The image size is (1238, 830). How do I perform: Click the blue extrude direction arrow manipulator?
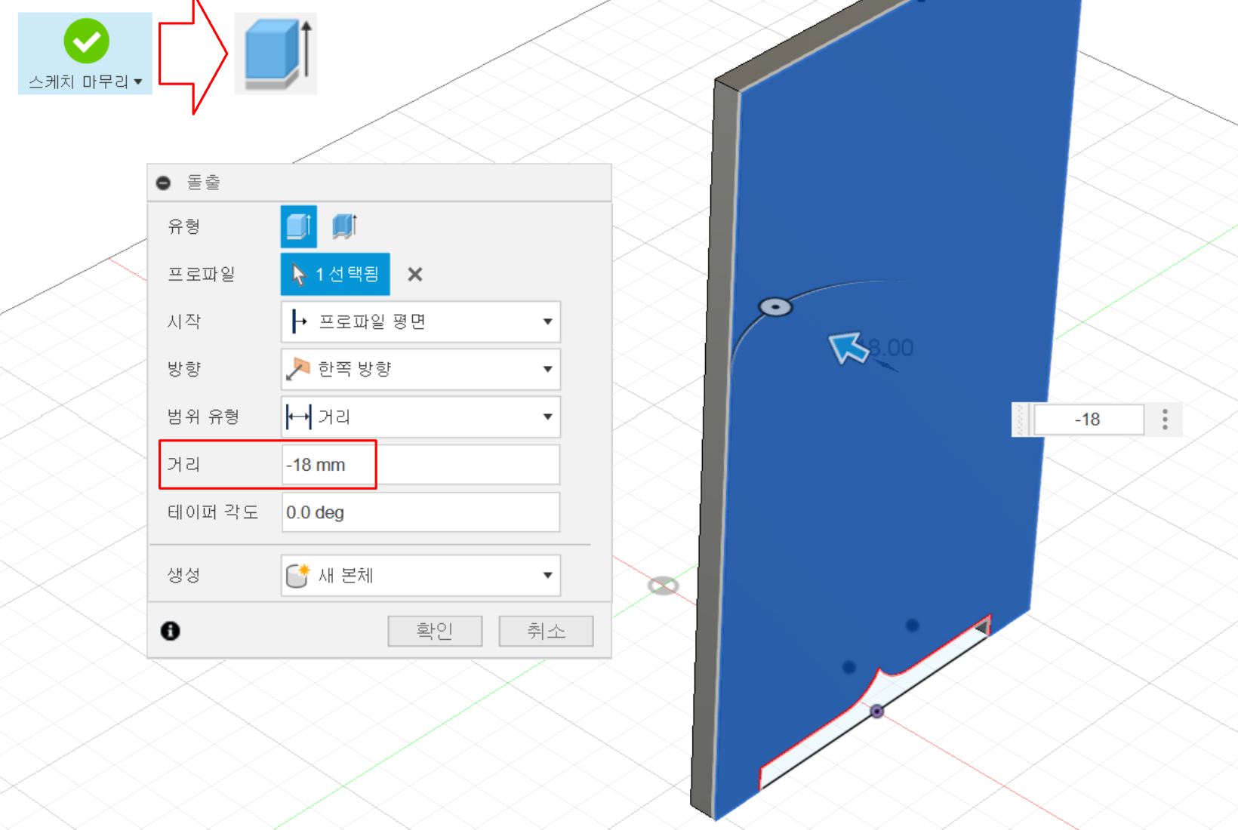[848, 348]
